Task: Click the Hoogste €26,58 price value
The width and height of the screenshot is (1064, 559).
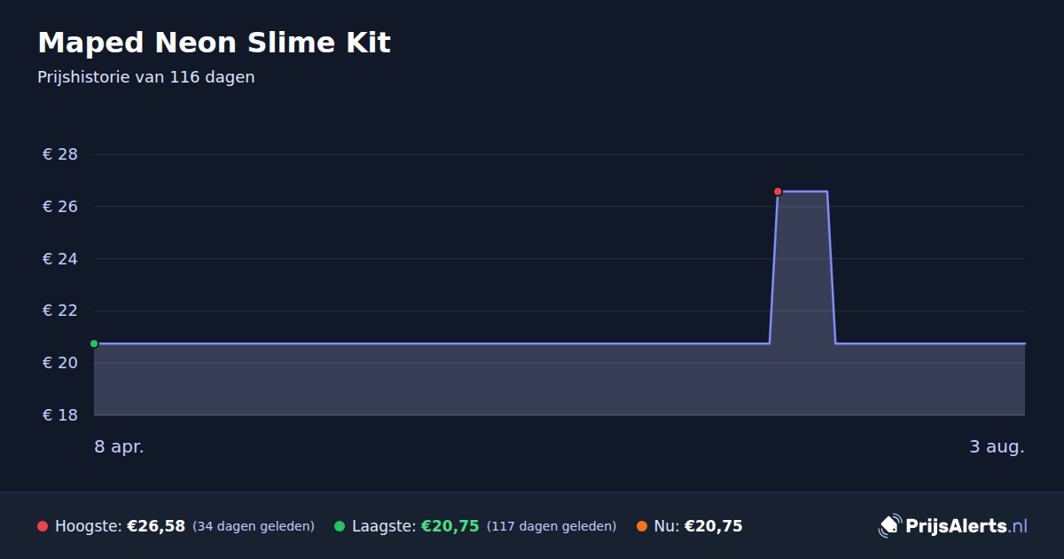Action: 156,526
